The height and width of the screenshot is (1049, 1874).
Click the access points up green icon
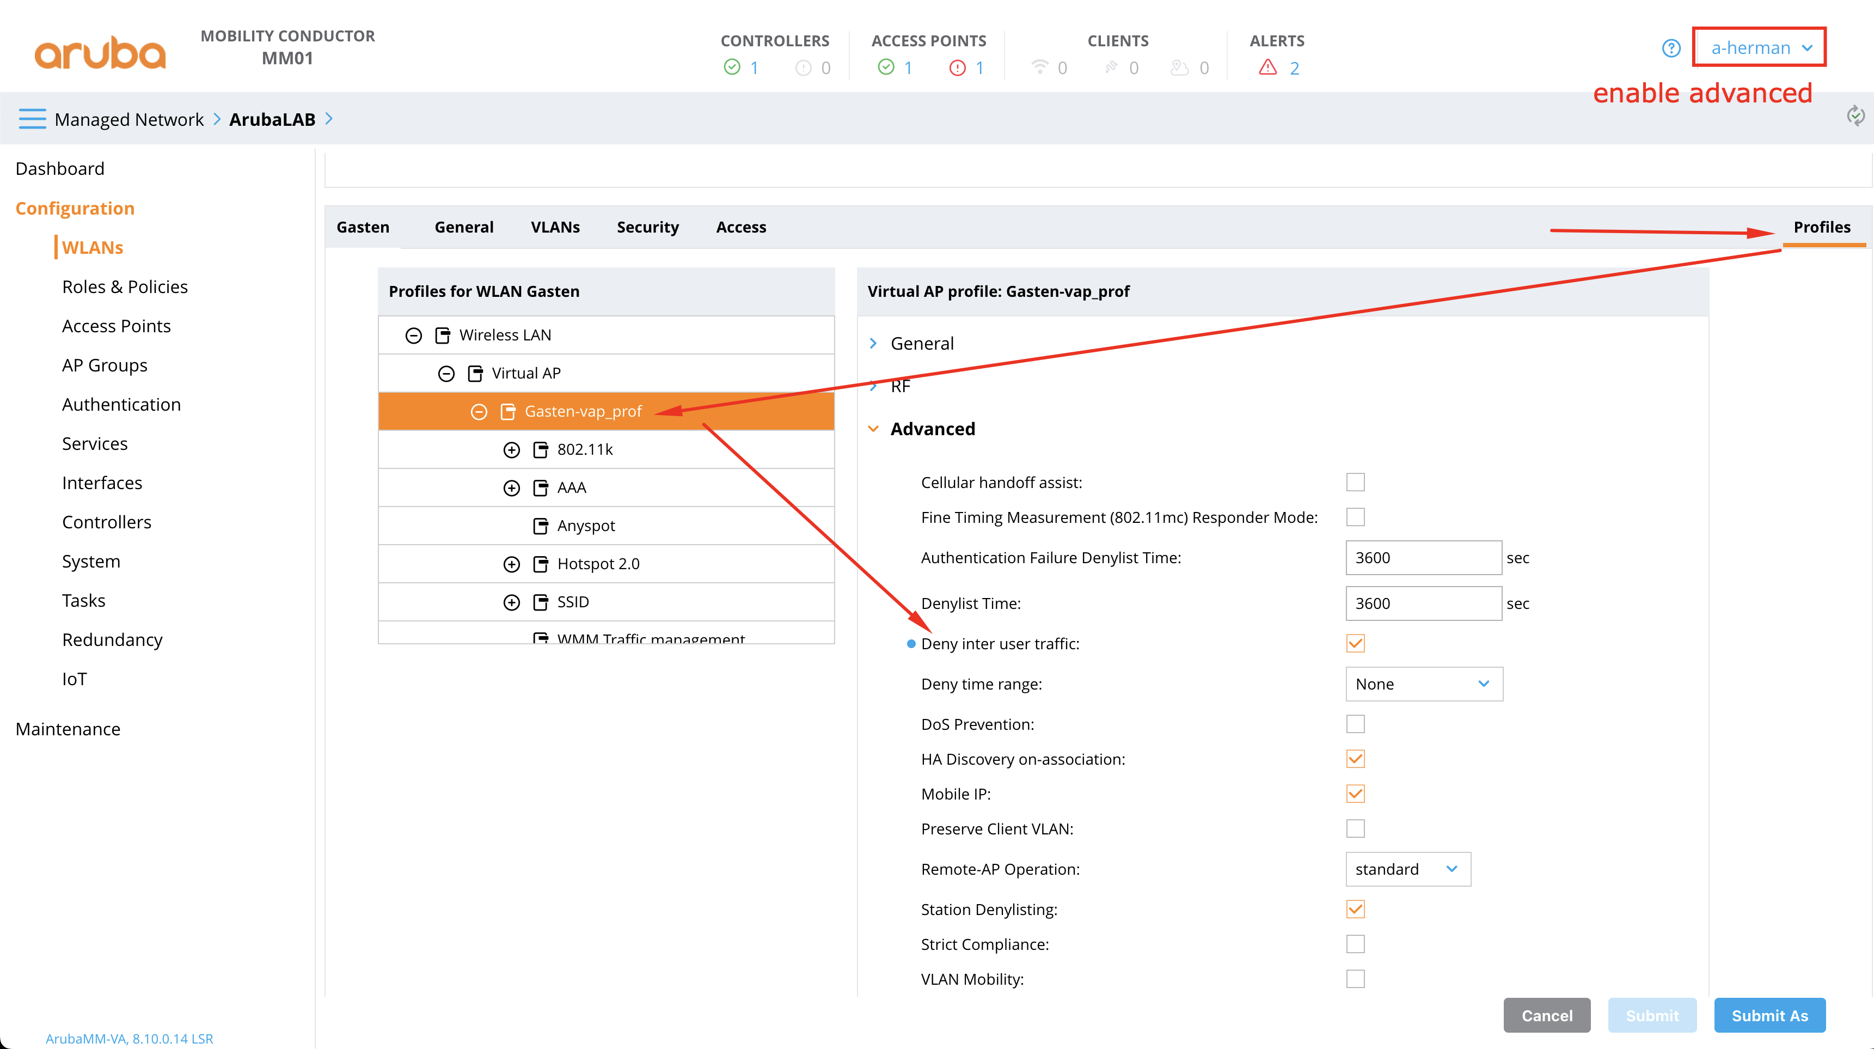(x=885, y=68)
